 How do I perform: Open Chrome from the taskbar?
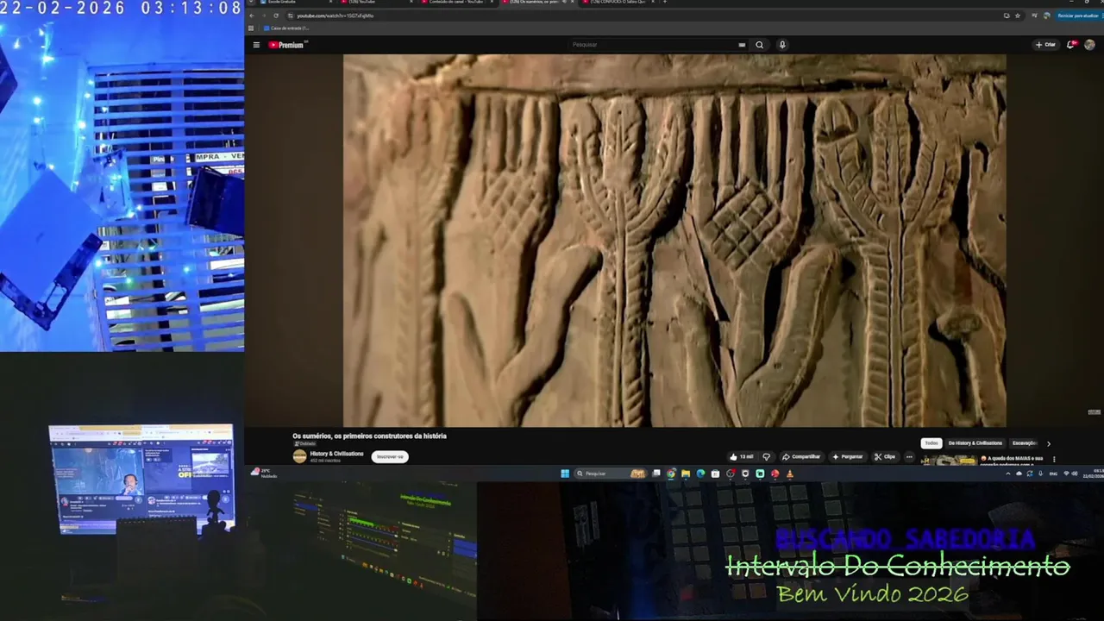tap(671, 474)
